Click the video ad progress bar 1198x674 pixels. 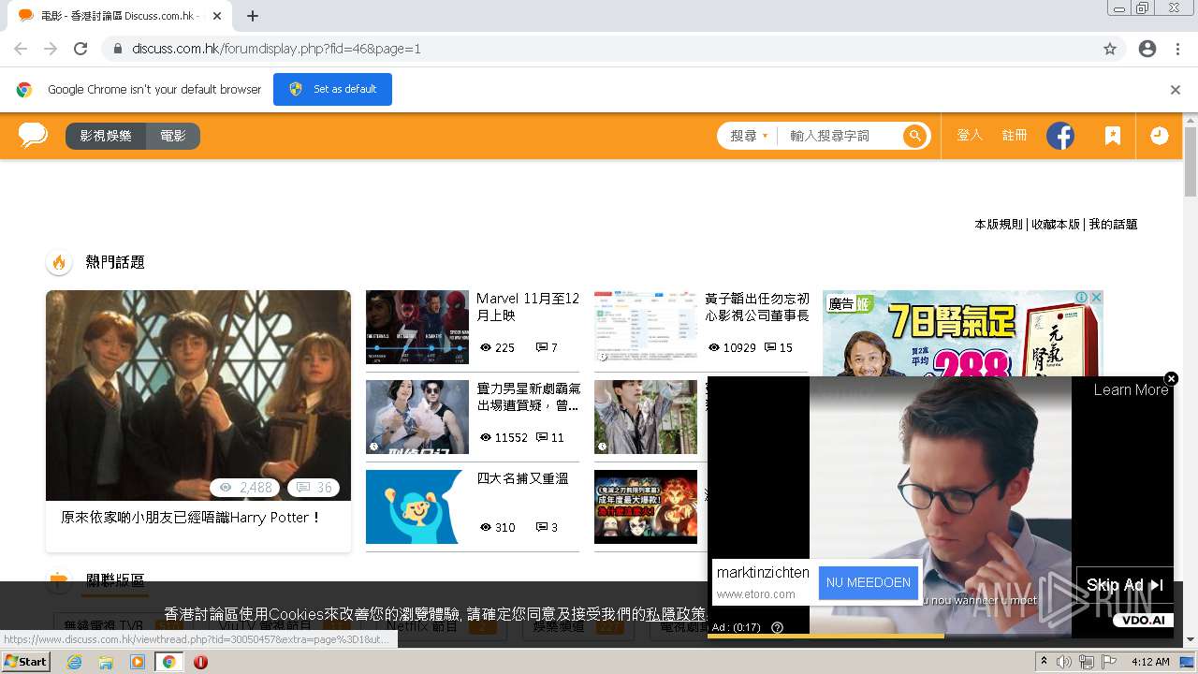[940, 637]
